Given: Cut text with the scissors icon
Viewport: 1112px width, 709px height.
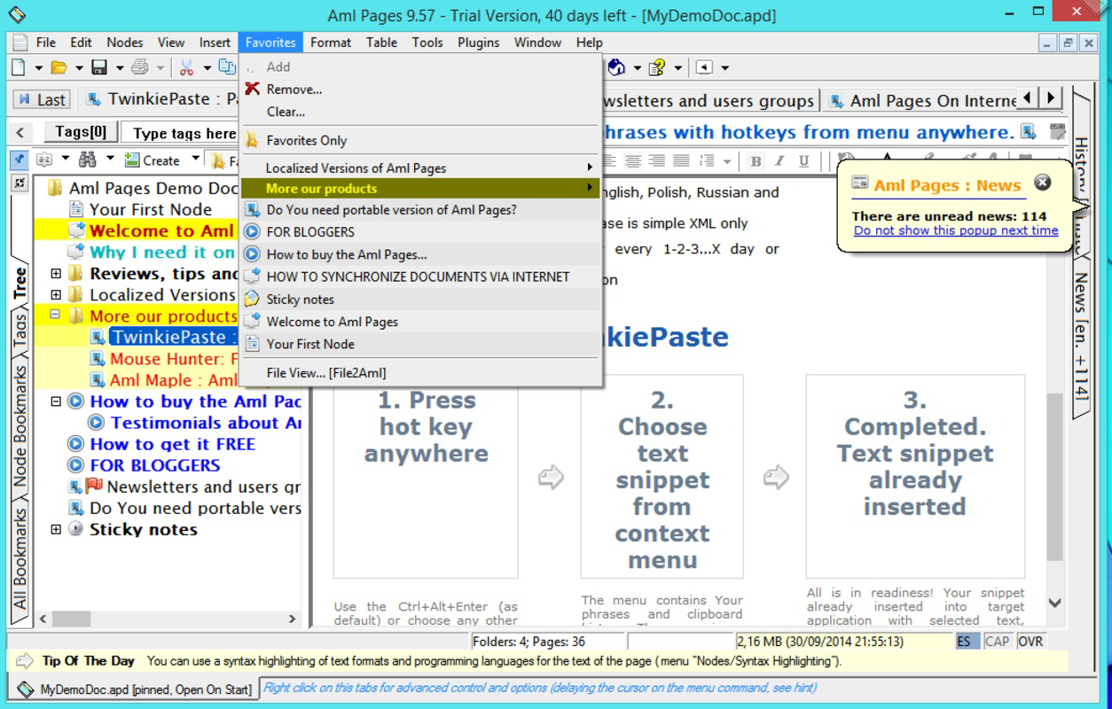Looking at the screenshot, I should point(187,67).
